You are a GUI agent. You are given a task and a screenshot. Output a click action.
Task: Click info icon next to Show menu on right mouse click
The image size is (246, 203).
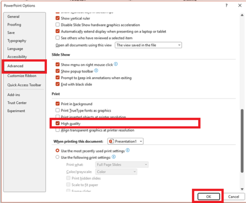(x=116, y=64)
